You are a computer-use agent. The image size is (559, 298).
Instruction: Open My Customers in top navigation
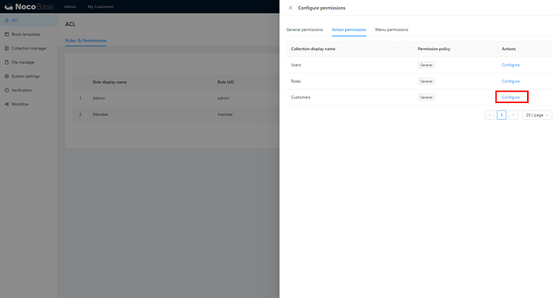click(101, 6)
